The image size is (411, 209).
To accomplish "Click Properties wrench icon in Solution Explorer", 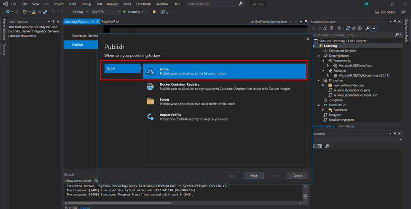I will 368,28.
